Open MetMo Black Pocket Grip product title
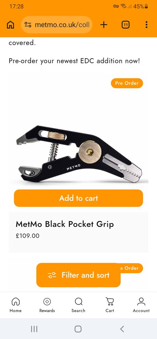The image size is (157, 339). click(65, 224)
